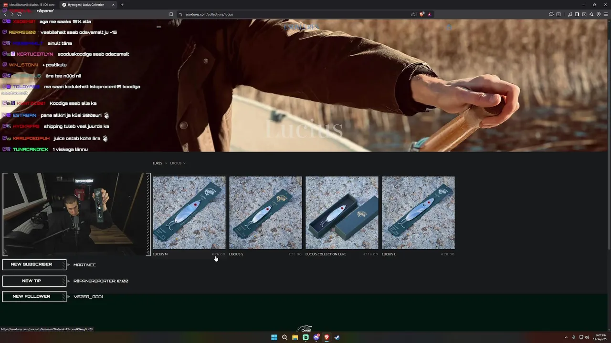Switch to the Metallikunstnik disainis tab
611x343 pixels.
(x=29, y=5)
